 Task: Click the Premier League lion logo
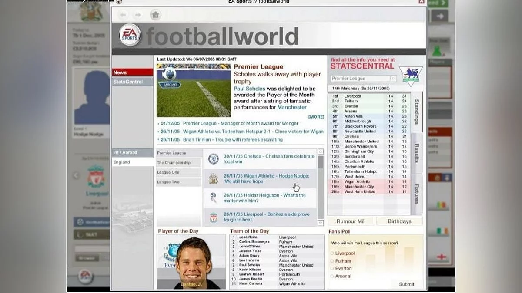(x=410, y=76)
